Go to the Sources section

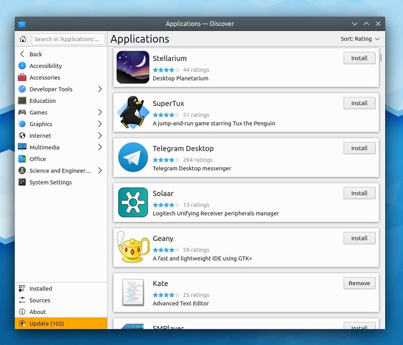point(40,300)
